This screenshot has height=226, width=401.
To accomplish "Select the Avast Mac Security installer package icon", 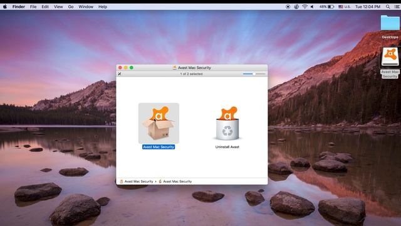I will tap(159, 123).
